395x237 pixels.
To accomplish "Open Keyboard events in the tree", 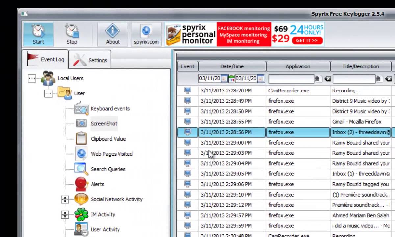I will point(110,109).
